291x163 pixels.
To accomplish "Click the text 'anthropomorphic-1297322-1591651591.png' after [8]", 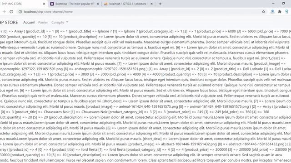I will point(110,69).
